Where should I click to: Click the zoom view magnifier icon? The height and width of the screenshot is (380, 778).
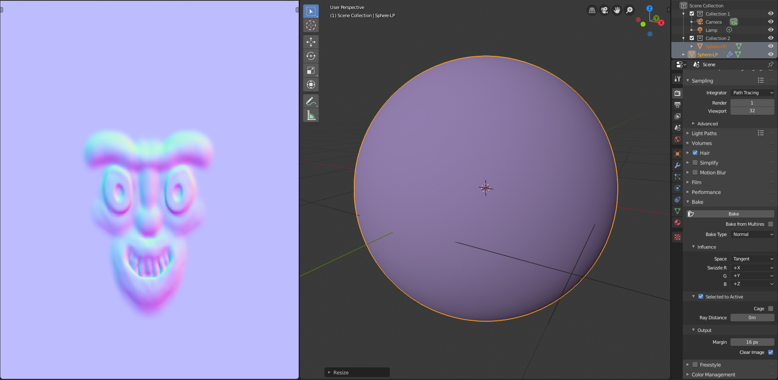(630, 10)
